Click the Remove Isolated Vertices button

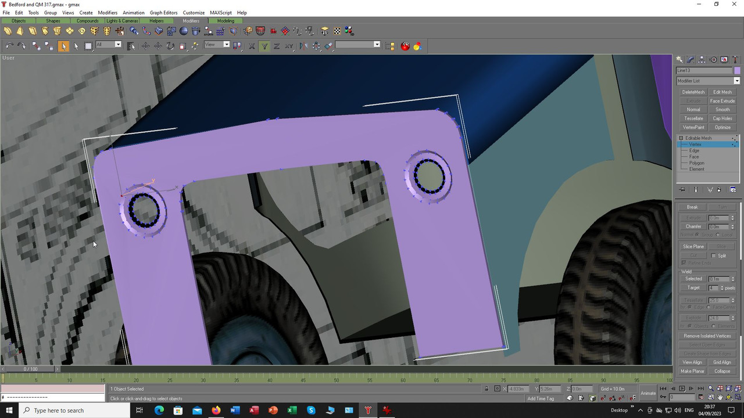point(707,336)
